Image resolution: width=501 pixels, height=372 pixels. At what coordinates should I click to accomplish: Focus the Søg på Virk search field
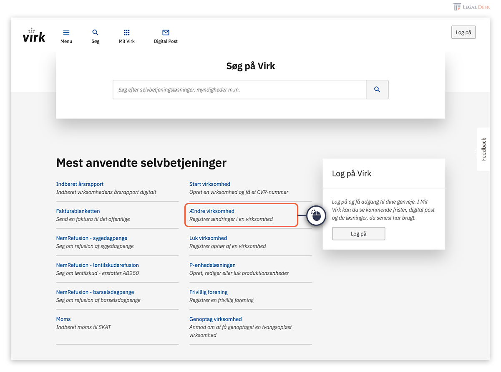click(239, 90)
